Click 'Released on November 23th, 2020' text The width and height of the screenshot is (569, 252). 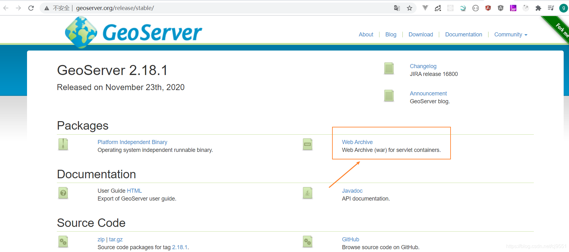click(121, 87)
